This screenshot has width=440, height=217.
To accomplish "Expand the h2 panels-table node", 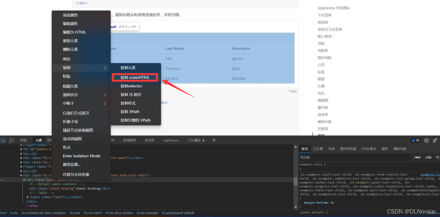I will (21, 149).
